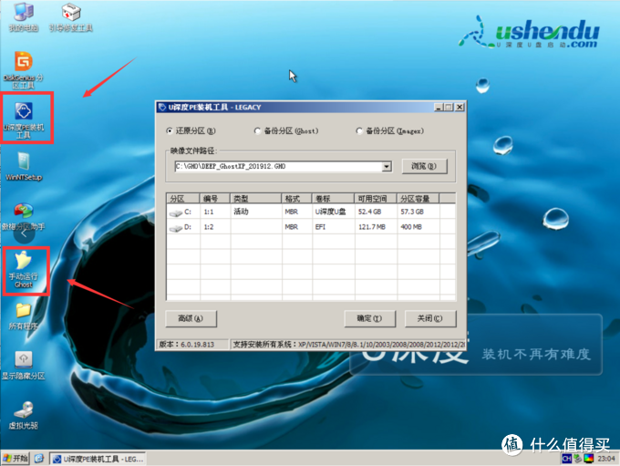Open the 我的电脑 desktop icon
Image resolution: width=620 pixels, height=466 pixels.
click(24, 16)
